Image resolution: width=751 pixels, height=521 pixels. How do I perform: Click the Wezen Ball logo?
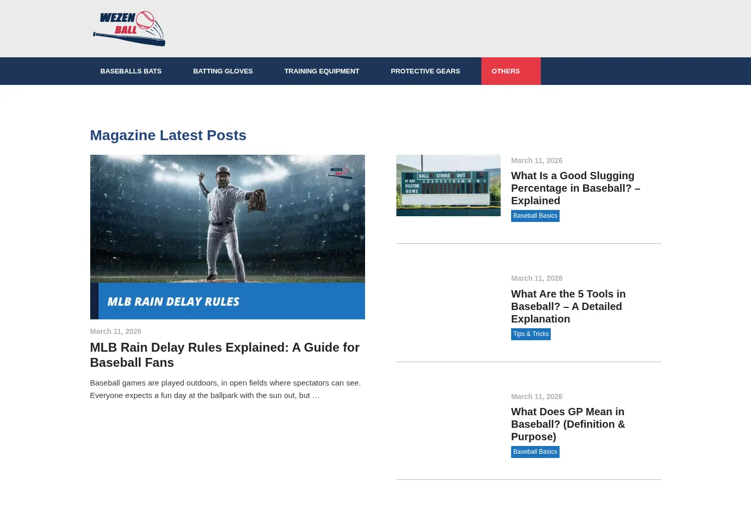(x=129, y=29)
